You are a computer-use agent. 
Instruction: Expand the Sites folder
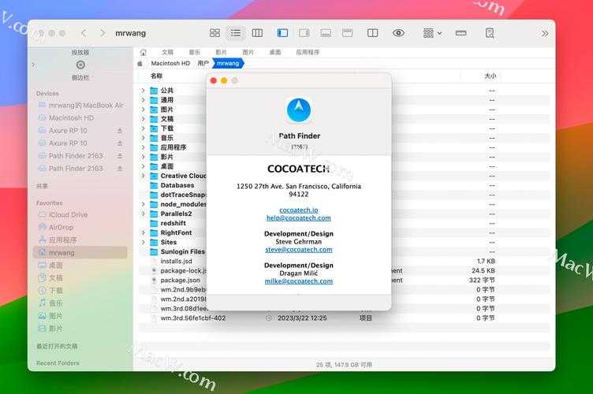[x=143, y=242]
